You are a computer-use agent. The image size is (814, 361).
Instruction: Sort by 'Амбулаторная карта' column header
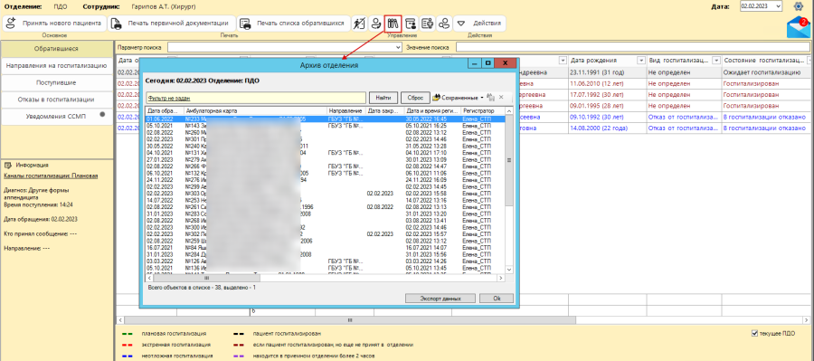tap(255, 111)
